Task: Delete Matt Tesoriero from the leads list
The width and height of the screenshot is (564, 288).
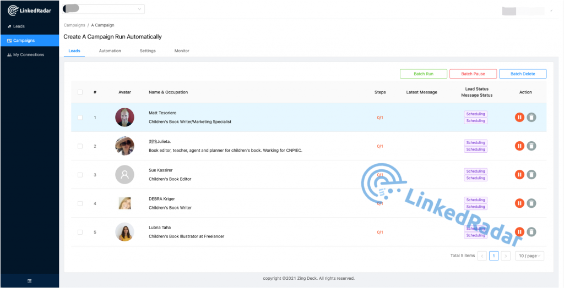Action: pos(531,117)
